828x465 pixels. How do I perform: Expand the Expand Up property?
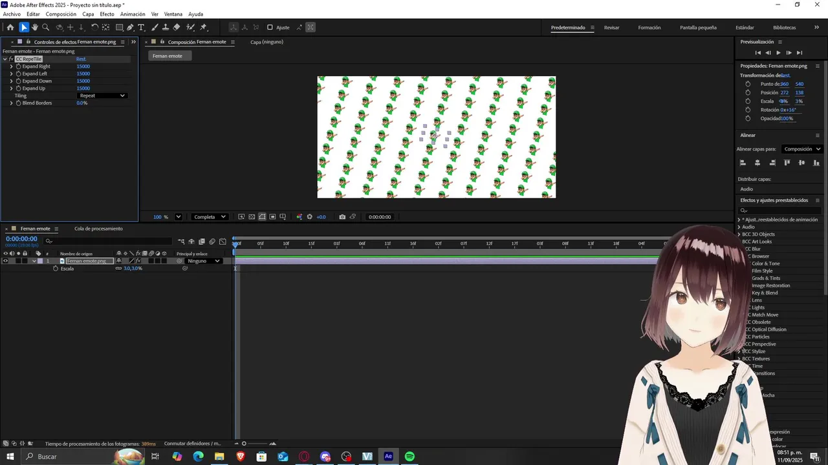tap(11, 88)
